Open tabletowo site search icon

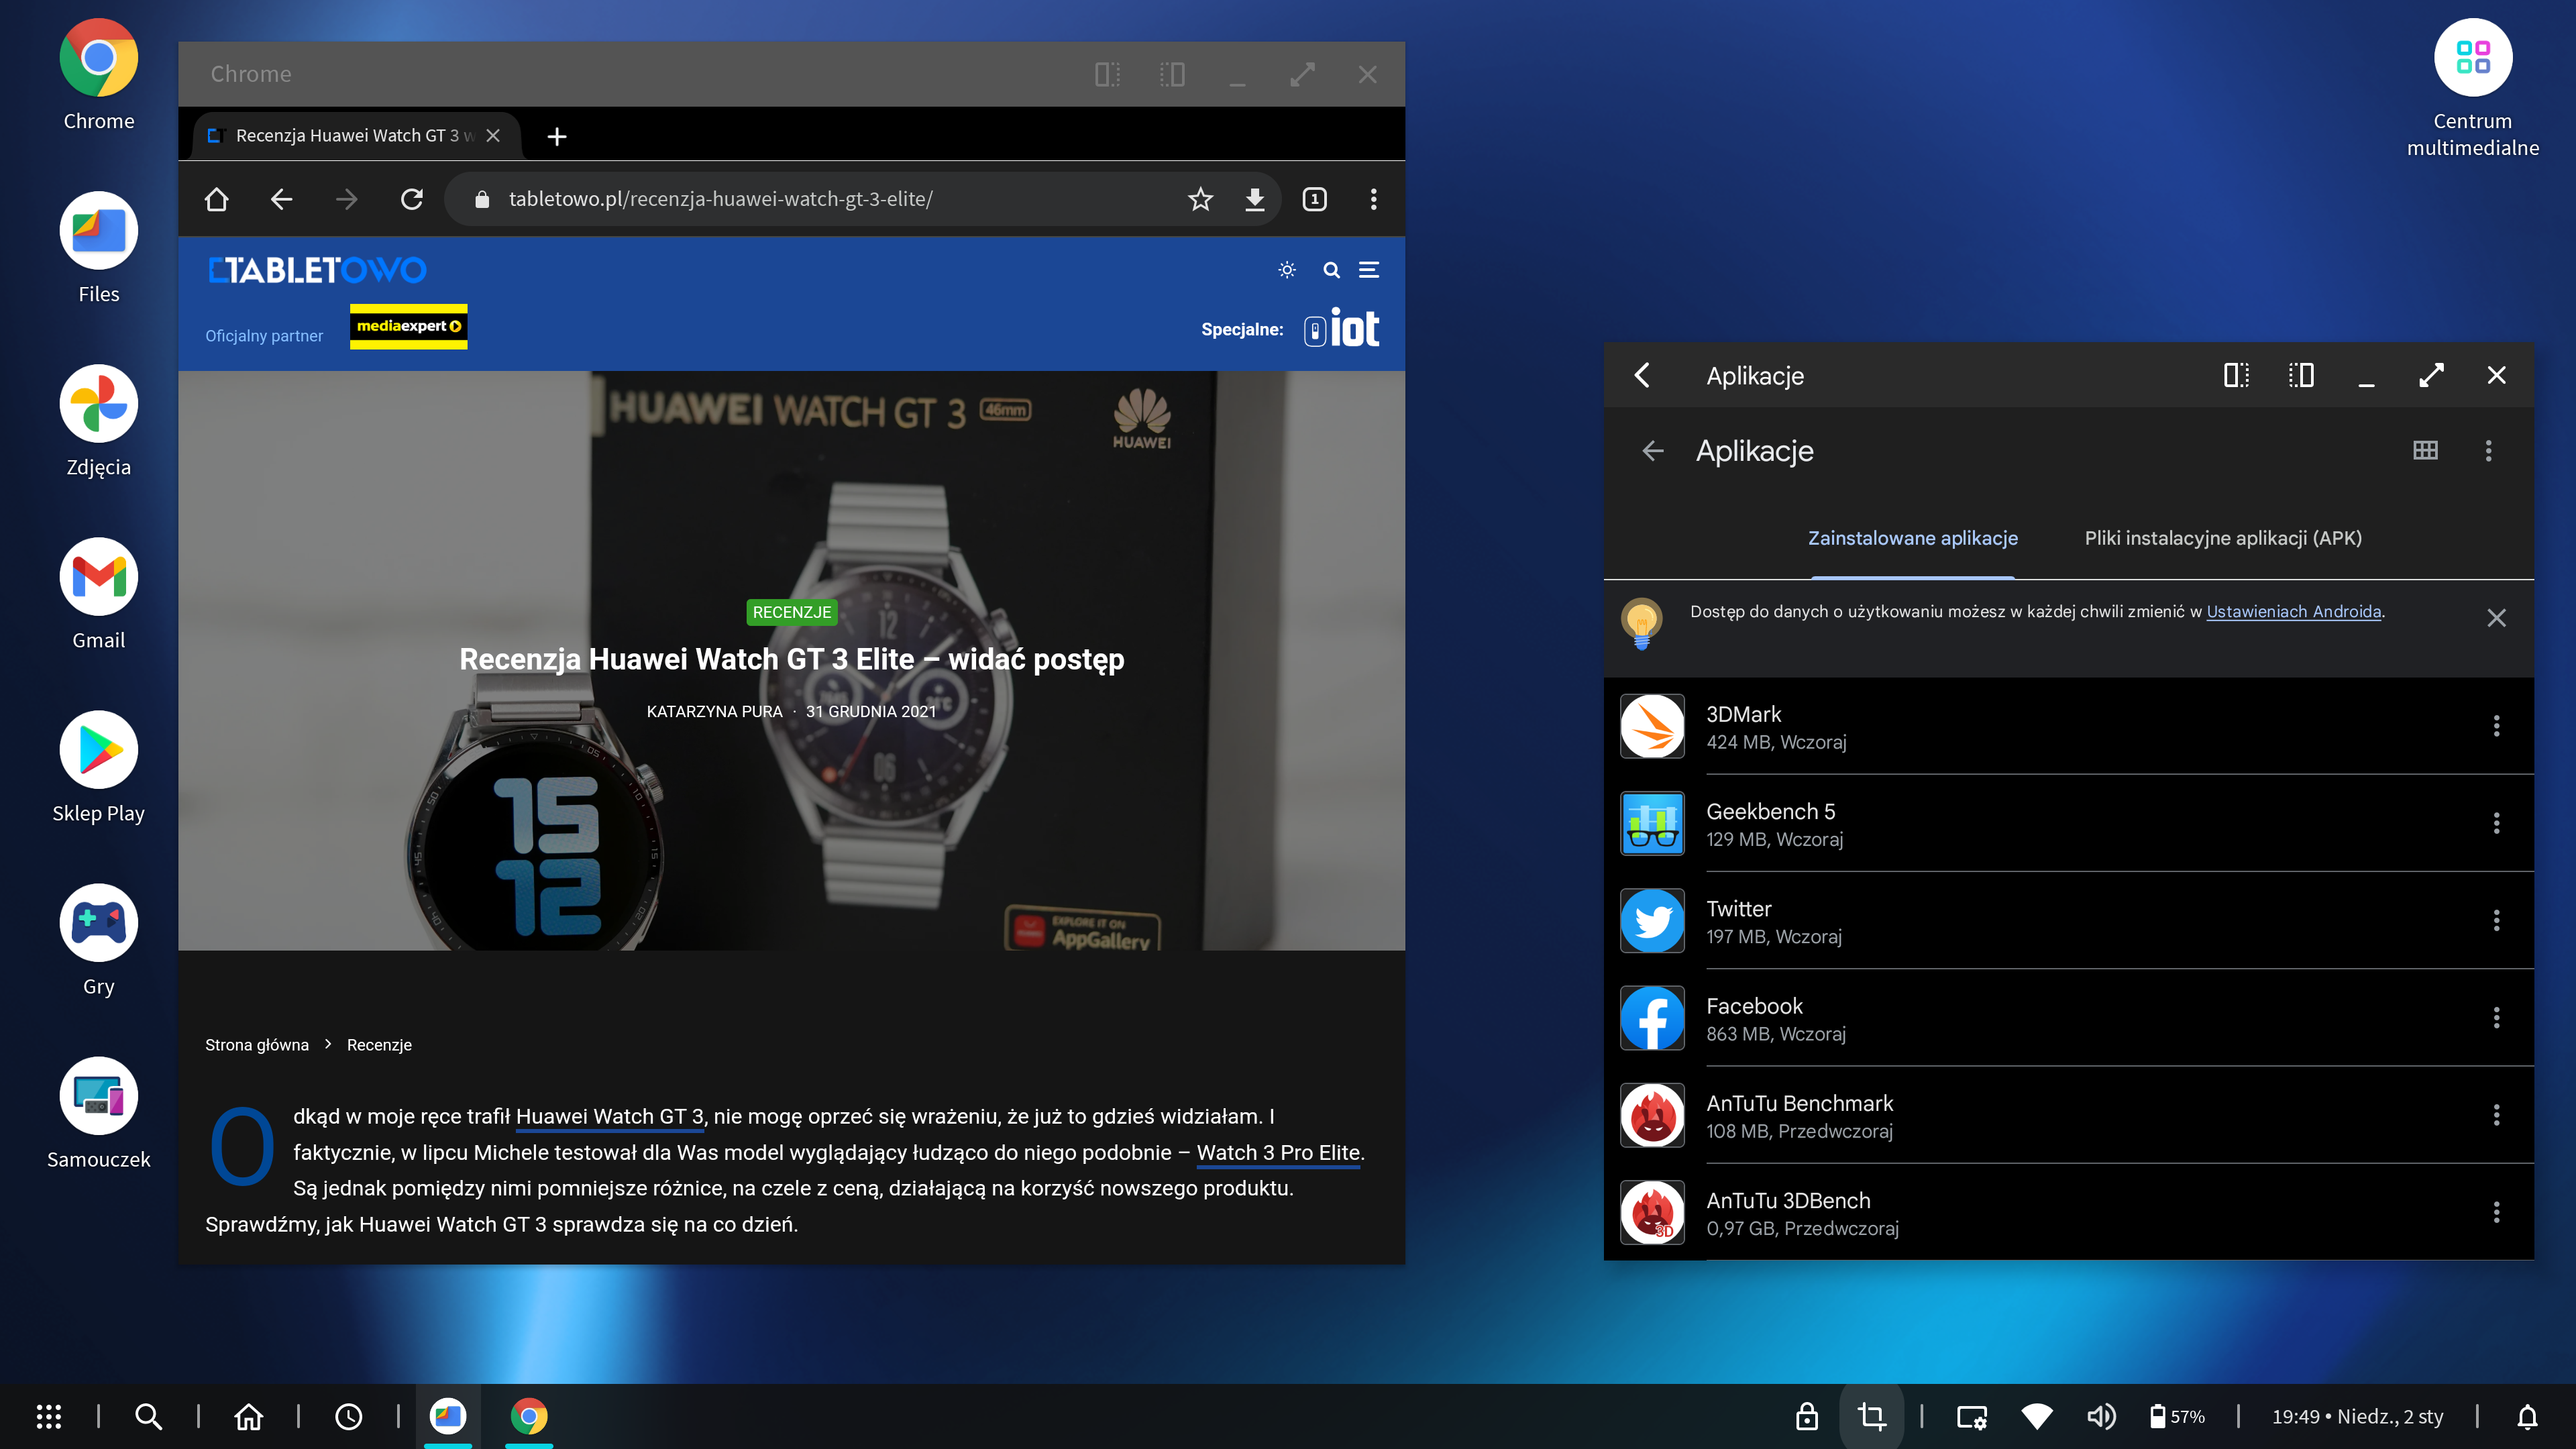click(x=1331, y=270)
